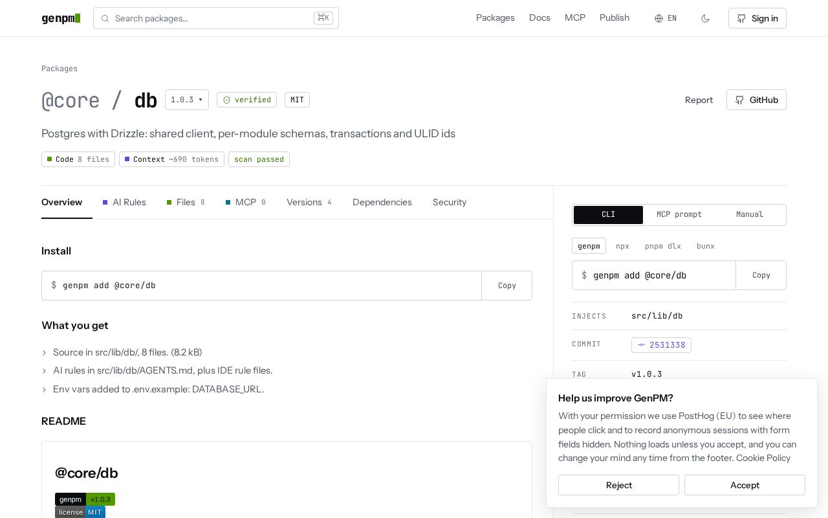Open the 1.0.3 version dropdown
Screen dimensions: 828x518
click(187, 100)
